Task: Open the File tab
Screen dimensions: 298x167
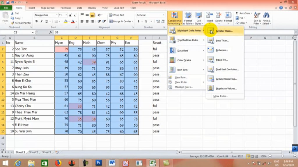Action: pyautogui.click(x=6, y=8)
